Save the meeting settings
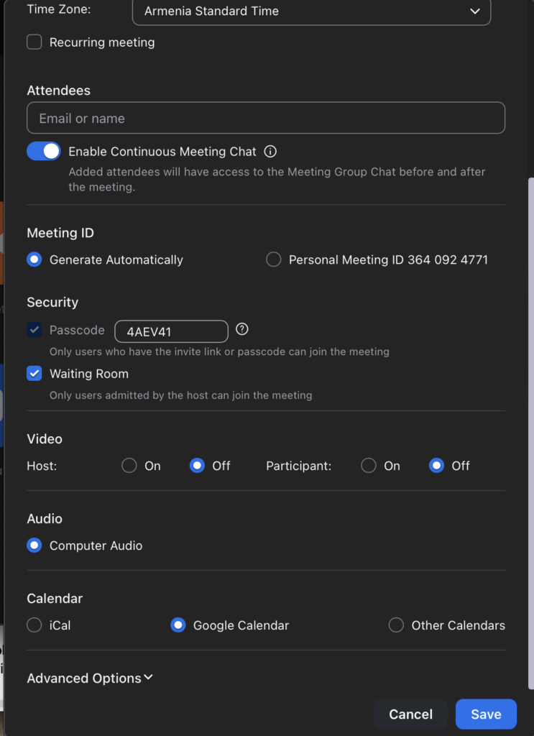The width and height of the screenshot is (534, 736). (x=486, y=714)
